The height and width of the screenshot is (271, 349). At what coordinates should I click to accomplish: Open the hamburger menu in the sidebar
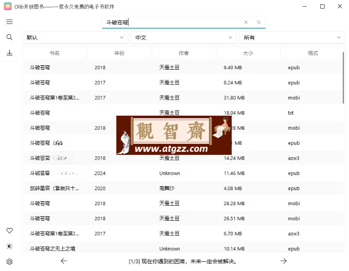click(x=9, y=22)
